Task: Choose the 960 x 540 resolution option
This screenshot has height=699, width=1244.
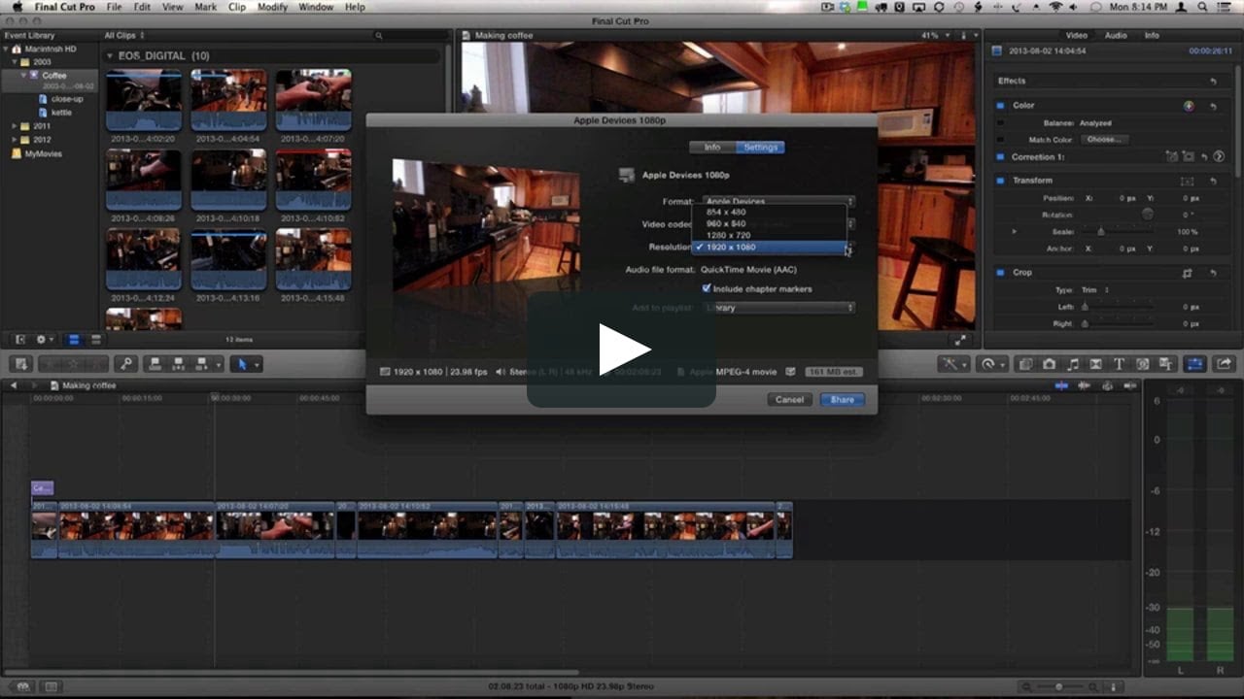Action: (x=769, y=223)
